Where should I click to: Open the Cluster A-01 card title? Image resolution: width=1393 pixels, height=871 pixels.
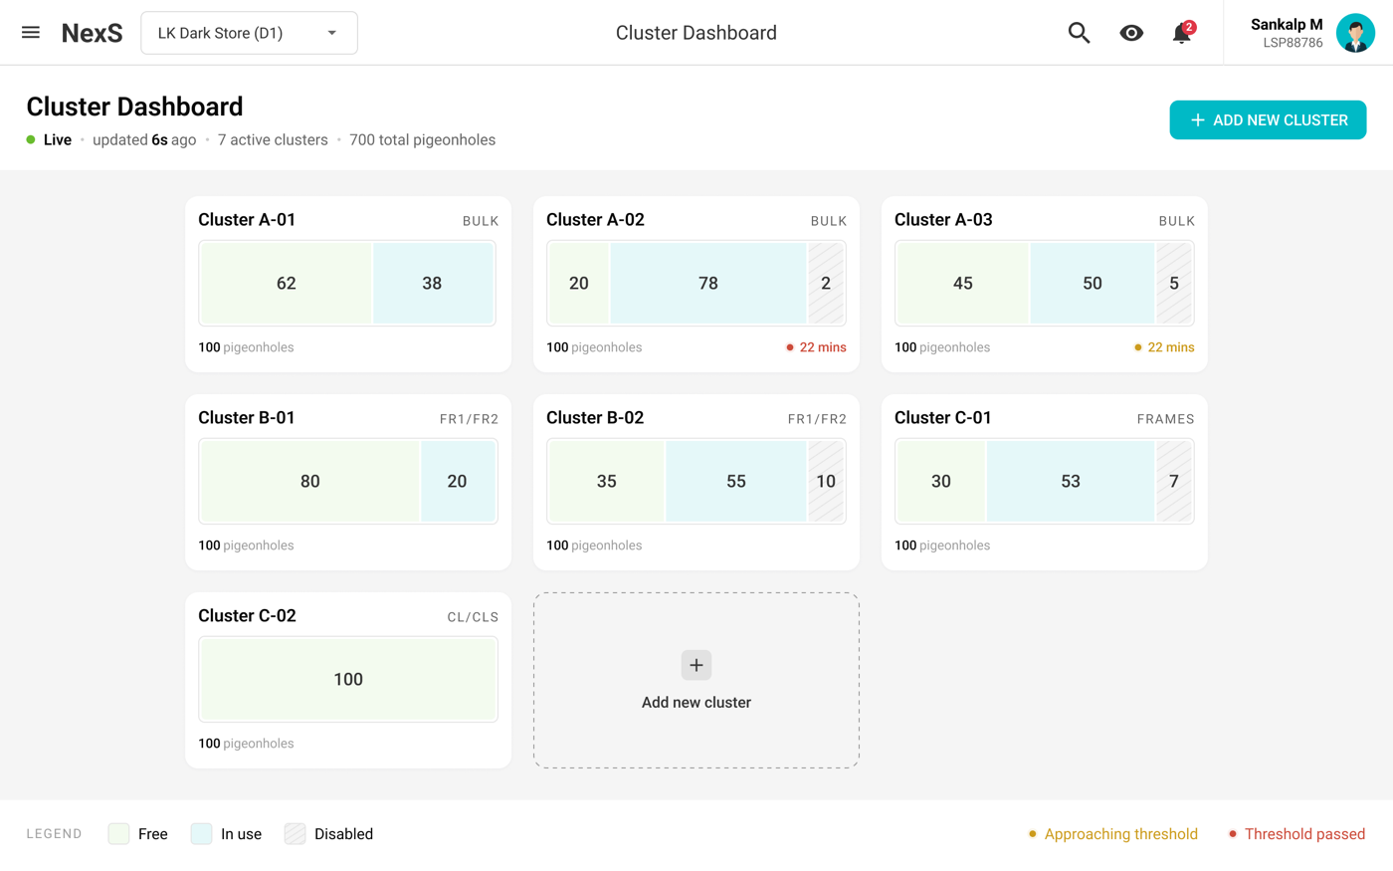(247, 220)
